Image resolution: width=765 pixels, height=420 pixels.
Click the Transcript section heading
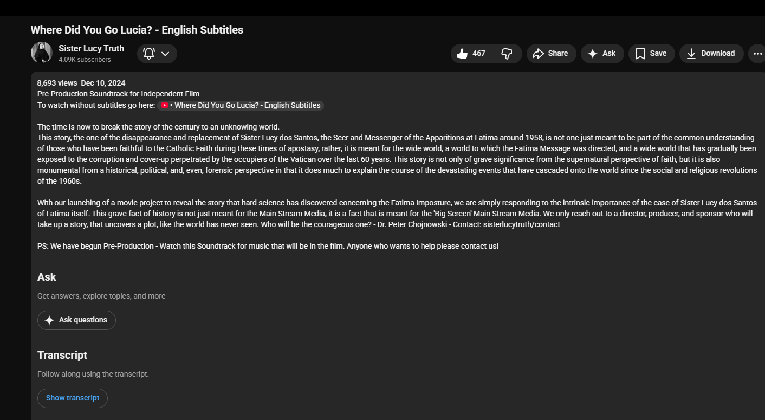coord(62,355)
